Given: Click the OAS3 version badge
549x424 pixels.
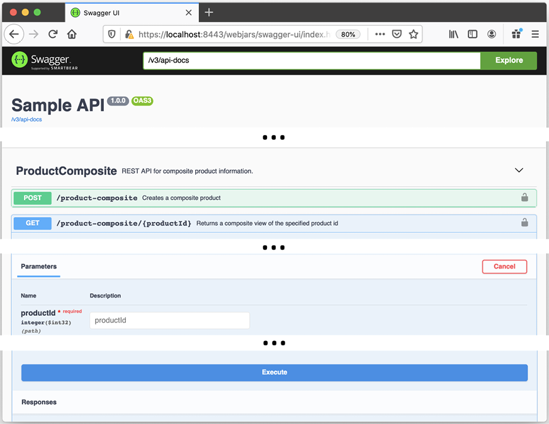Looking at the screenshot, I should point(142,101).
